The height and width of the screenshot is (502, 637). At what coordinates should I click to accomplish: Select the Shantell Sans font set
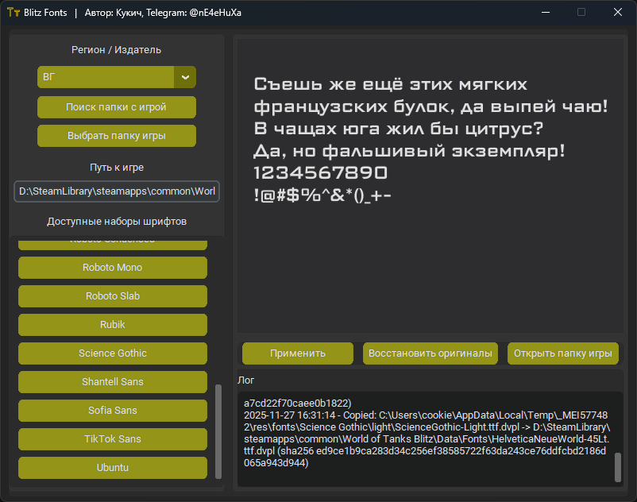tap(112, 381)
